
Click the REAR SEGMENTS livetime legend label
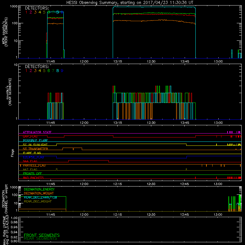[x=40, y=239]
